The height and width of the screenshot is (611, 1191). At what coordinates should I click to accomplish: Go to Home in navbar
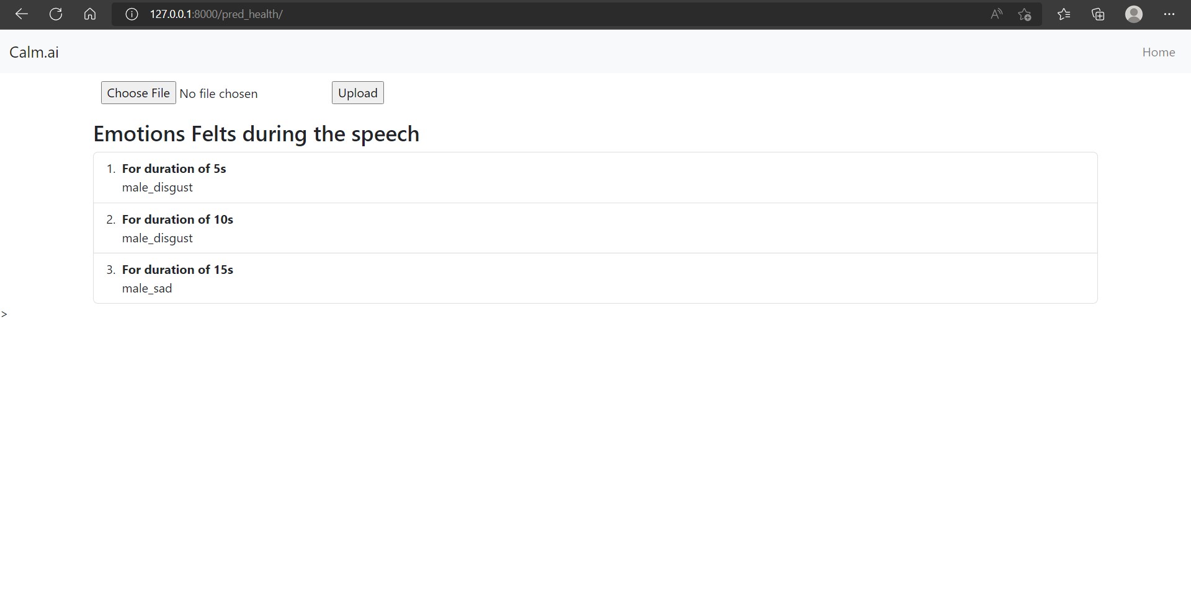[x=1159, y=52]
